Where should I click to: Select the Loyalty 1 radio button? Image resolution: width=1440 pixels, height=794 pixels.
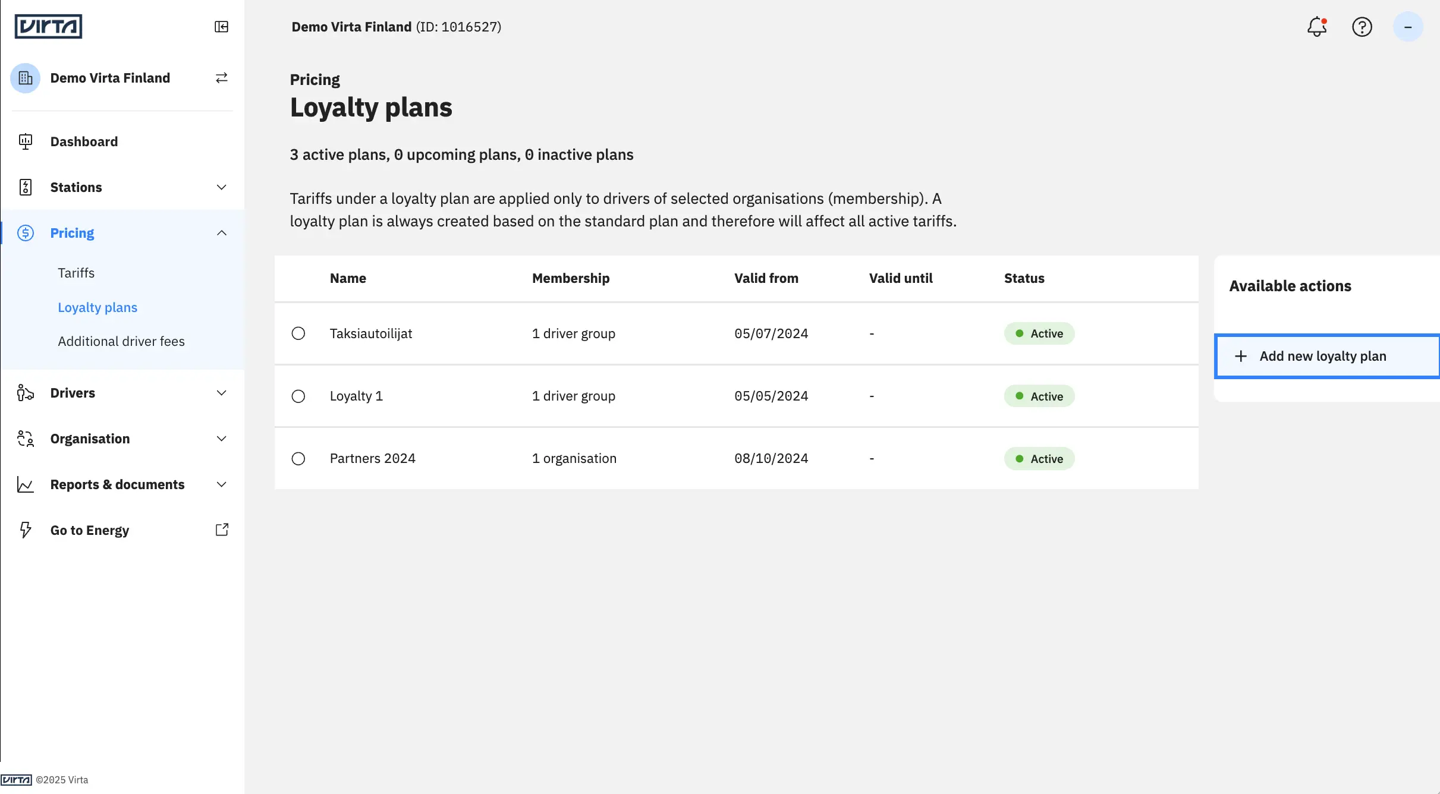coord(298,396)
